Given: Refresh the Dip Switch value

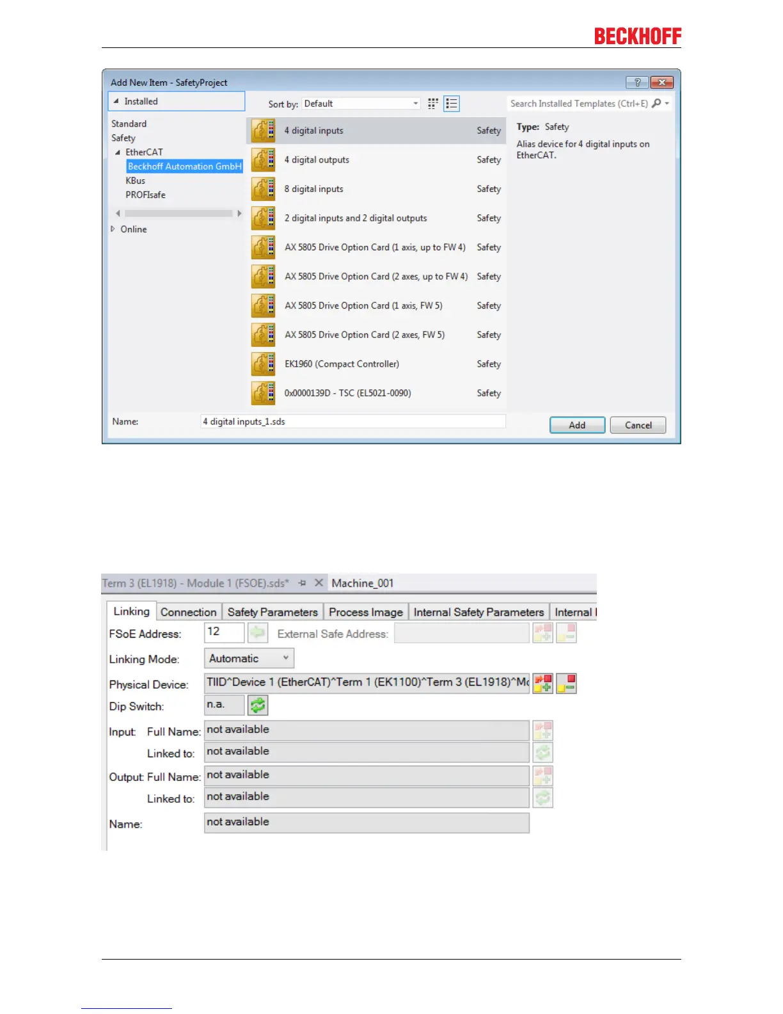Looking at the screenshot, I should 258,705.
